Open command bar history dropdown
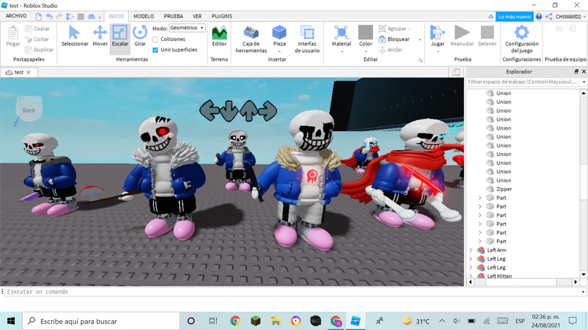Image resolution: width=588 pixels, height=330 pixels. tap(583, 292)
